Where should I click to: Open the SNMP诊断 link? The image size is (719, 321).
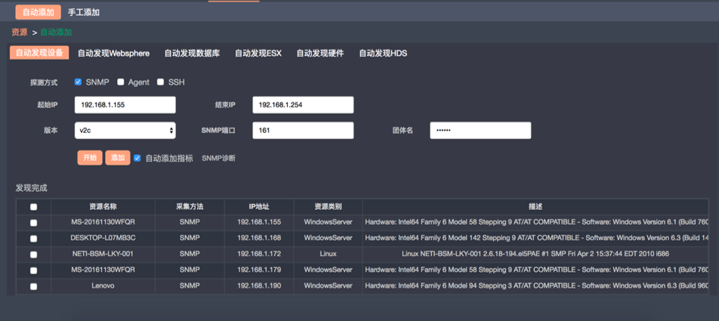point(218,158)
